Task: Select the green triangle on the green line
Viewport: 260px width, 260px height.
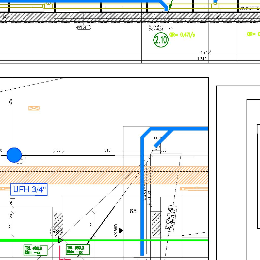Action: (x=60, y=240)
